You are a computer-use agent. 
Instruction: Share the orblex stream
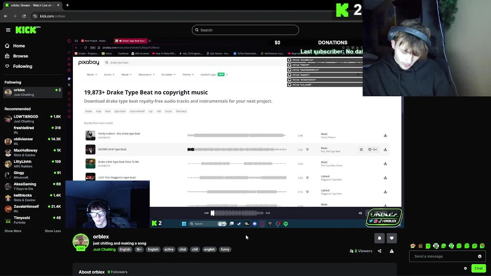point(379,251)
